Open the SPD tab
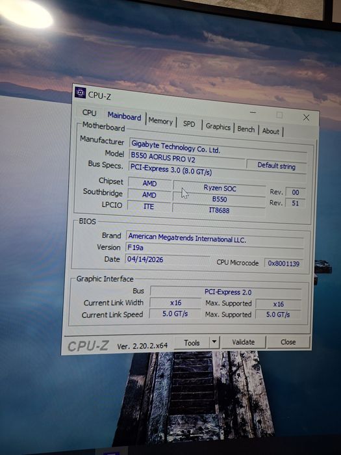The height and width of the screenshot is (455, 341). [x=189, y=124]
